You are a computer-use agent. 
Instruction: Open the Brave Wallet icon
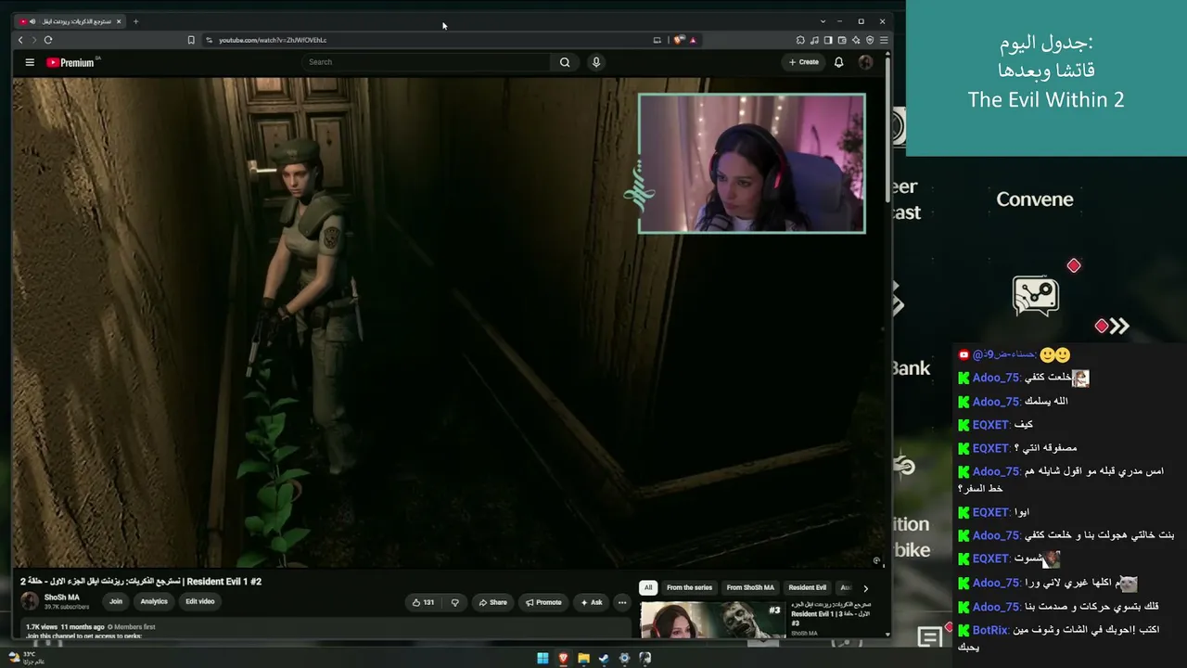click(x=842, y=40)
